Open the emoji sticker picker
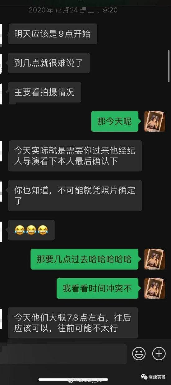Viewport: 171px width, 385px height. point(139,353)
